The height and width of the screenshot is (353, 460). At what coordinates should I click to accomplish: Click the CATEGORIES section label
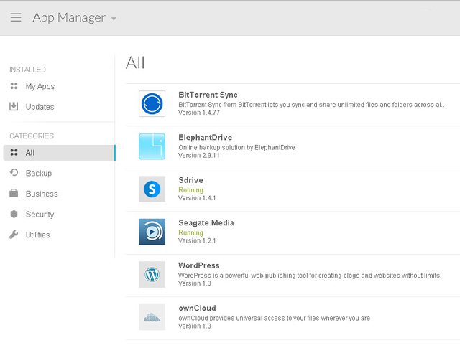(32, 136)
